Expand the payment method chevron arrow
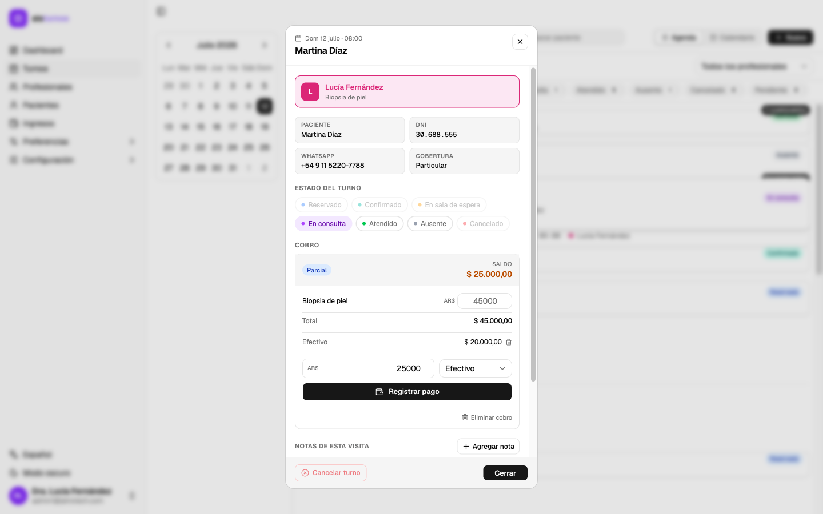Screen dimensions: 823x514 (x=502, y=368)
